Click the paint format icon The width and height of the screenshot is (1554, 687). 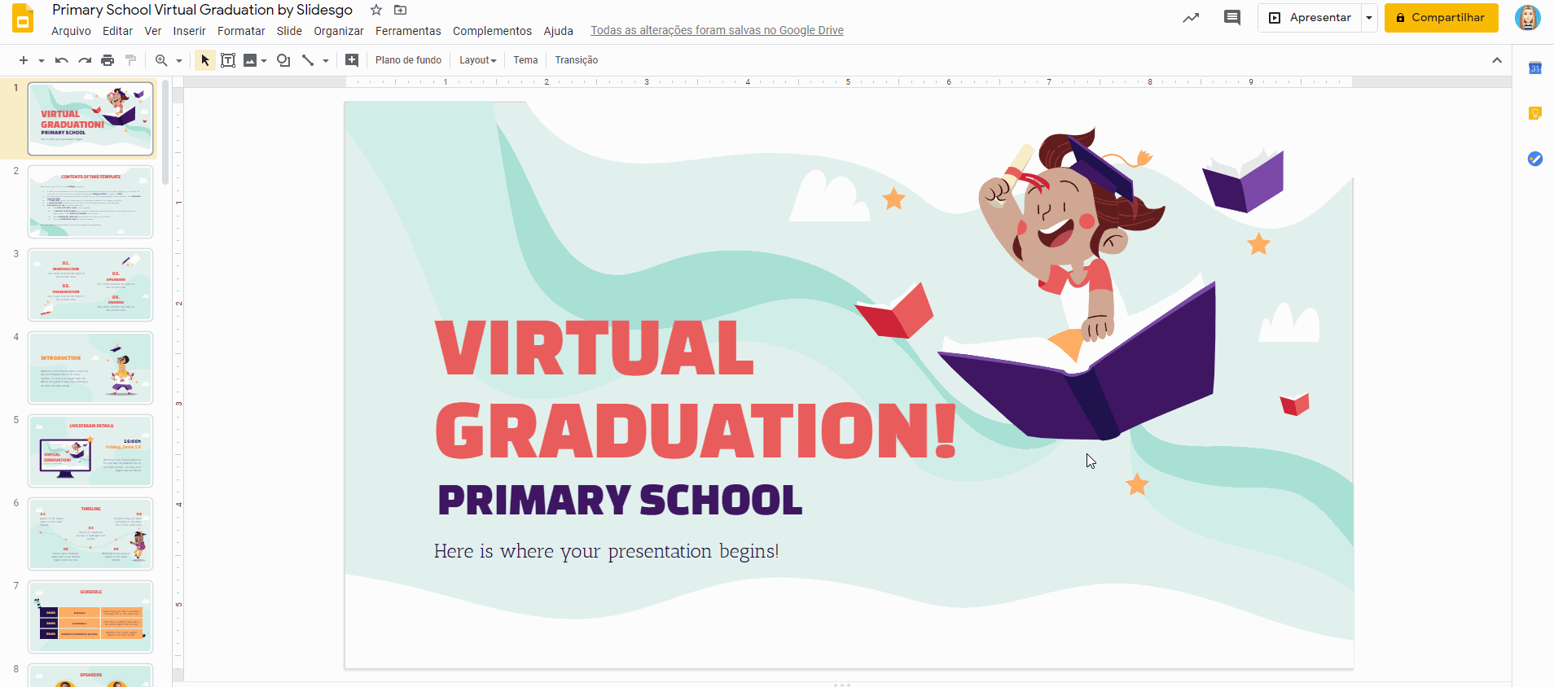tap(130, 60)
